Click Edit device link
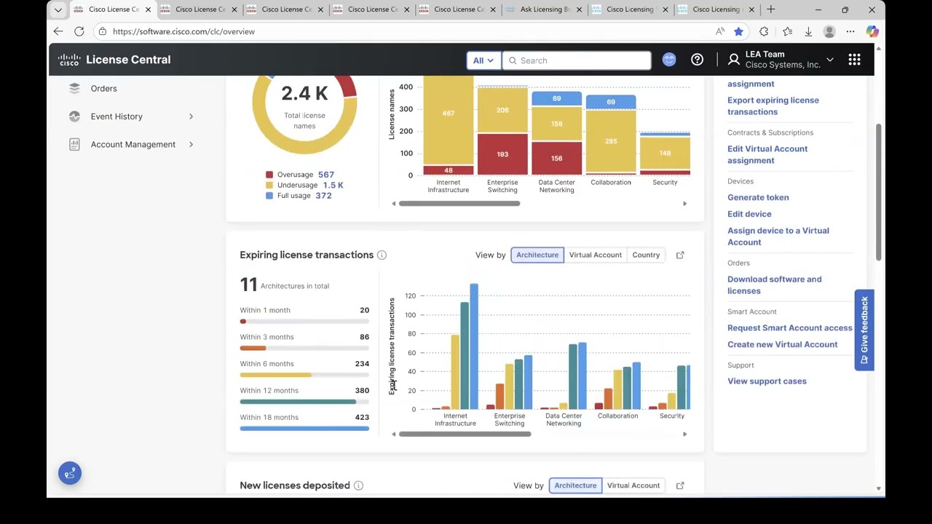Image resolution: width=932 pixels, height=524 pixels. [x=749, y=214]
